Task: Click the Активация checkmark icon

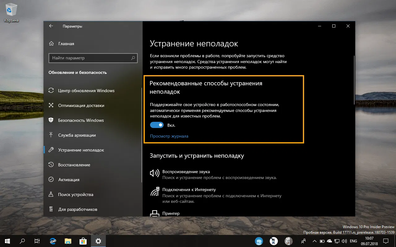Action: click(x=51, y=180)
